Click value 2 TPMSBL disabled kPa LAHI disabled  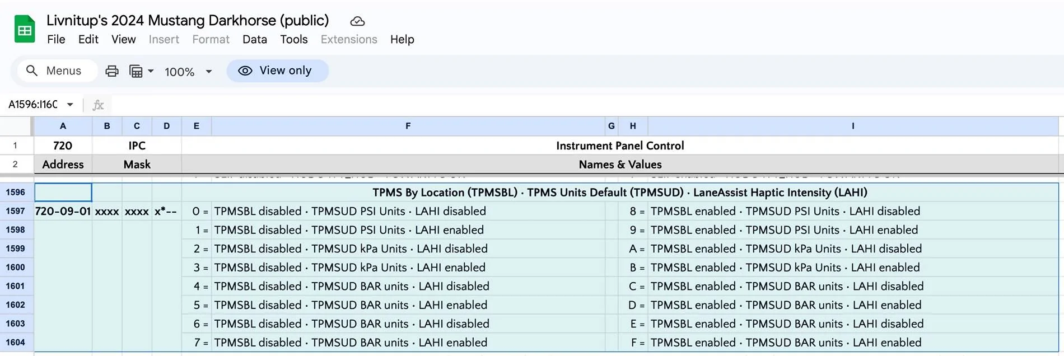click(408, 249)
